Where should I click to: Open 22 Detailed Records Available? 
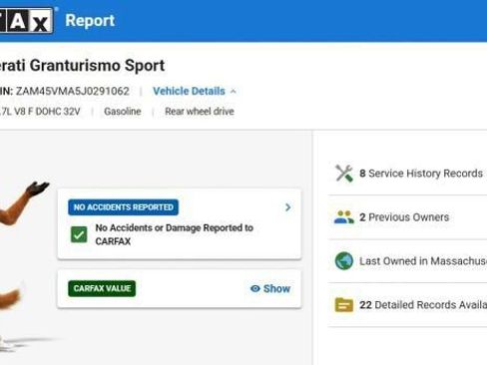click(407, 305)
